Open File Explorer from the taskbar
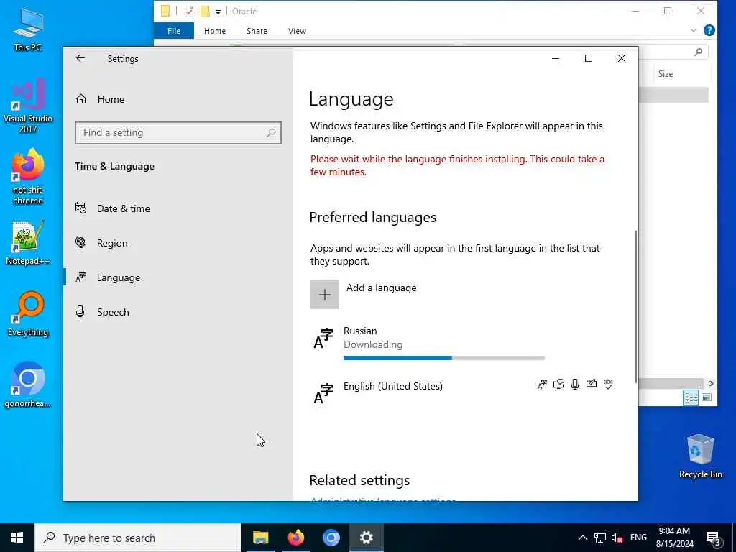 point(260,538)
